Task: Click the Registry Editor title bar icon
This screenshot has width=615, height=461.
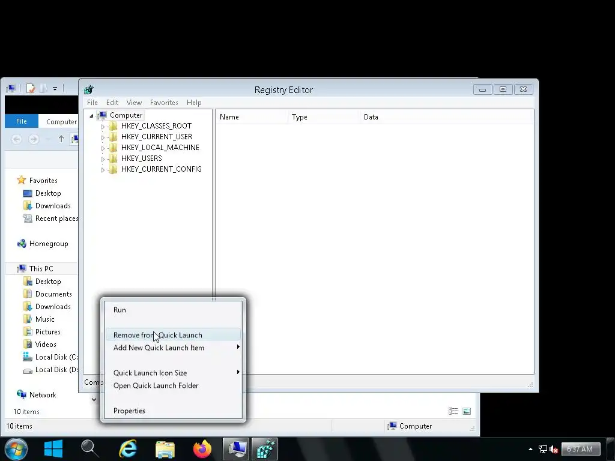Action: tap(89, 90)
